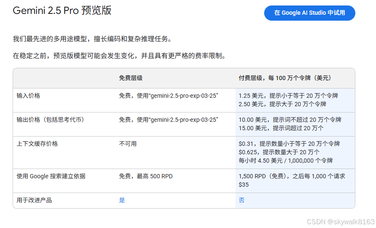This screenshot has height=228, width=376.
Task: Select the 使用 Google 搜索建立依据 row label
Action: [x=51, y=176]
